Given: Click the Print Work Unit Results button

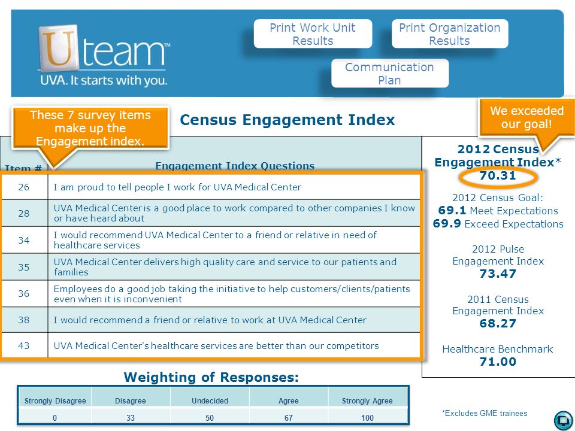Looking at the screenshot, I should coord(313,34).
